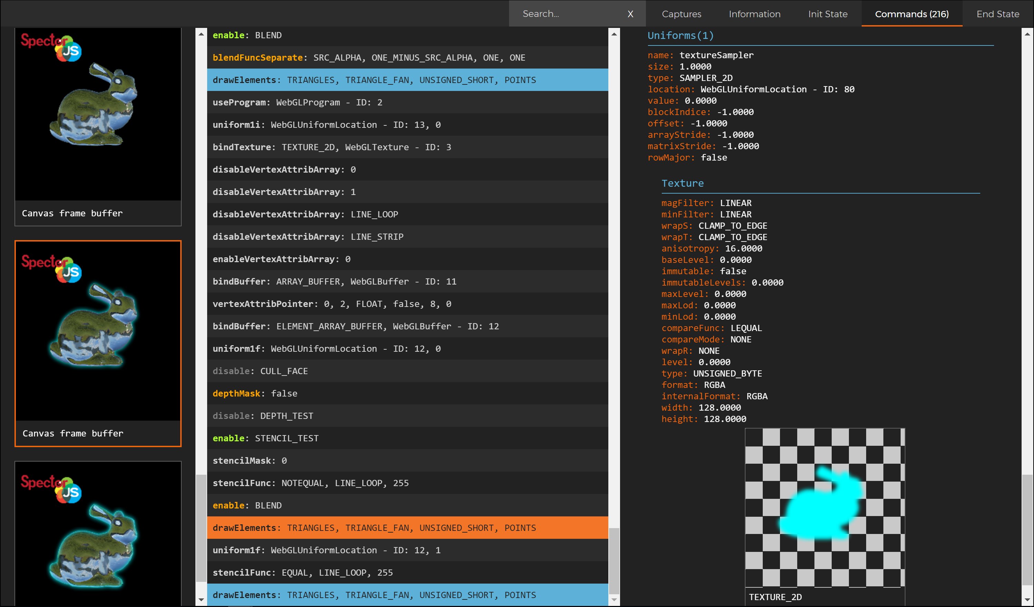Click the cyan bunny TEXTURE_2D preview image
Viewport: 1034px width, 607px height.
[x=825, y=507]
